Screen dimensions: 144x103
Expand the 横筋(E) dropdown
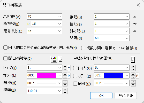pos(127,24)
